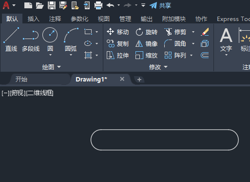Customize the Quick Access Toolbar
Viewport: 250px width, 182px height.
point(143,5)
